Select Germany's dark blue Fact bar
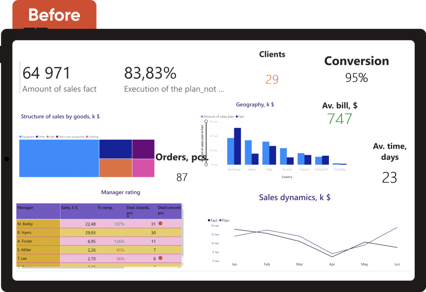This screenshot has height=292, width=426. point(238,146)
